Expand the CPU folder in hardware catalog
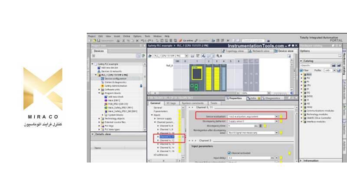 point(302,85)
